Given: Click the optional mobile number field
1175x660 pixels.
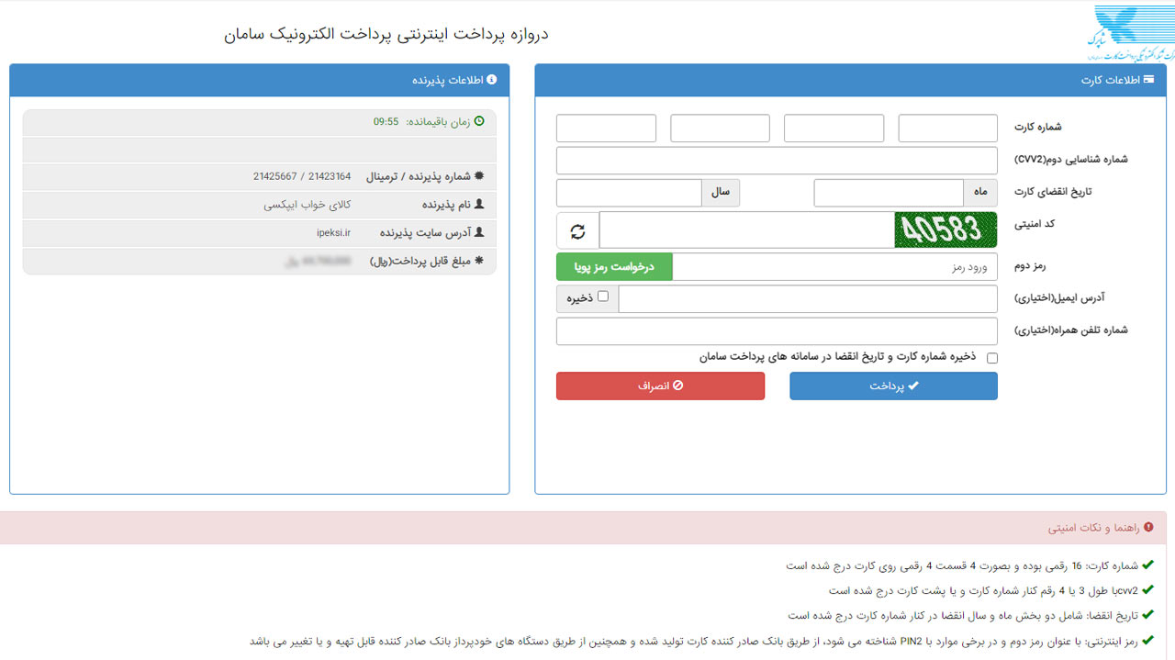Looking at the screenshot, I should [777, 331].
